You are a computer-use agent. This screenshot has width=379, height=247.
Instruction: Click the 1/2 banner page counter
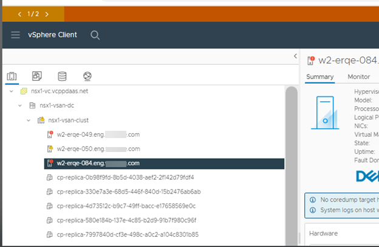tap(33, 14)
